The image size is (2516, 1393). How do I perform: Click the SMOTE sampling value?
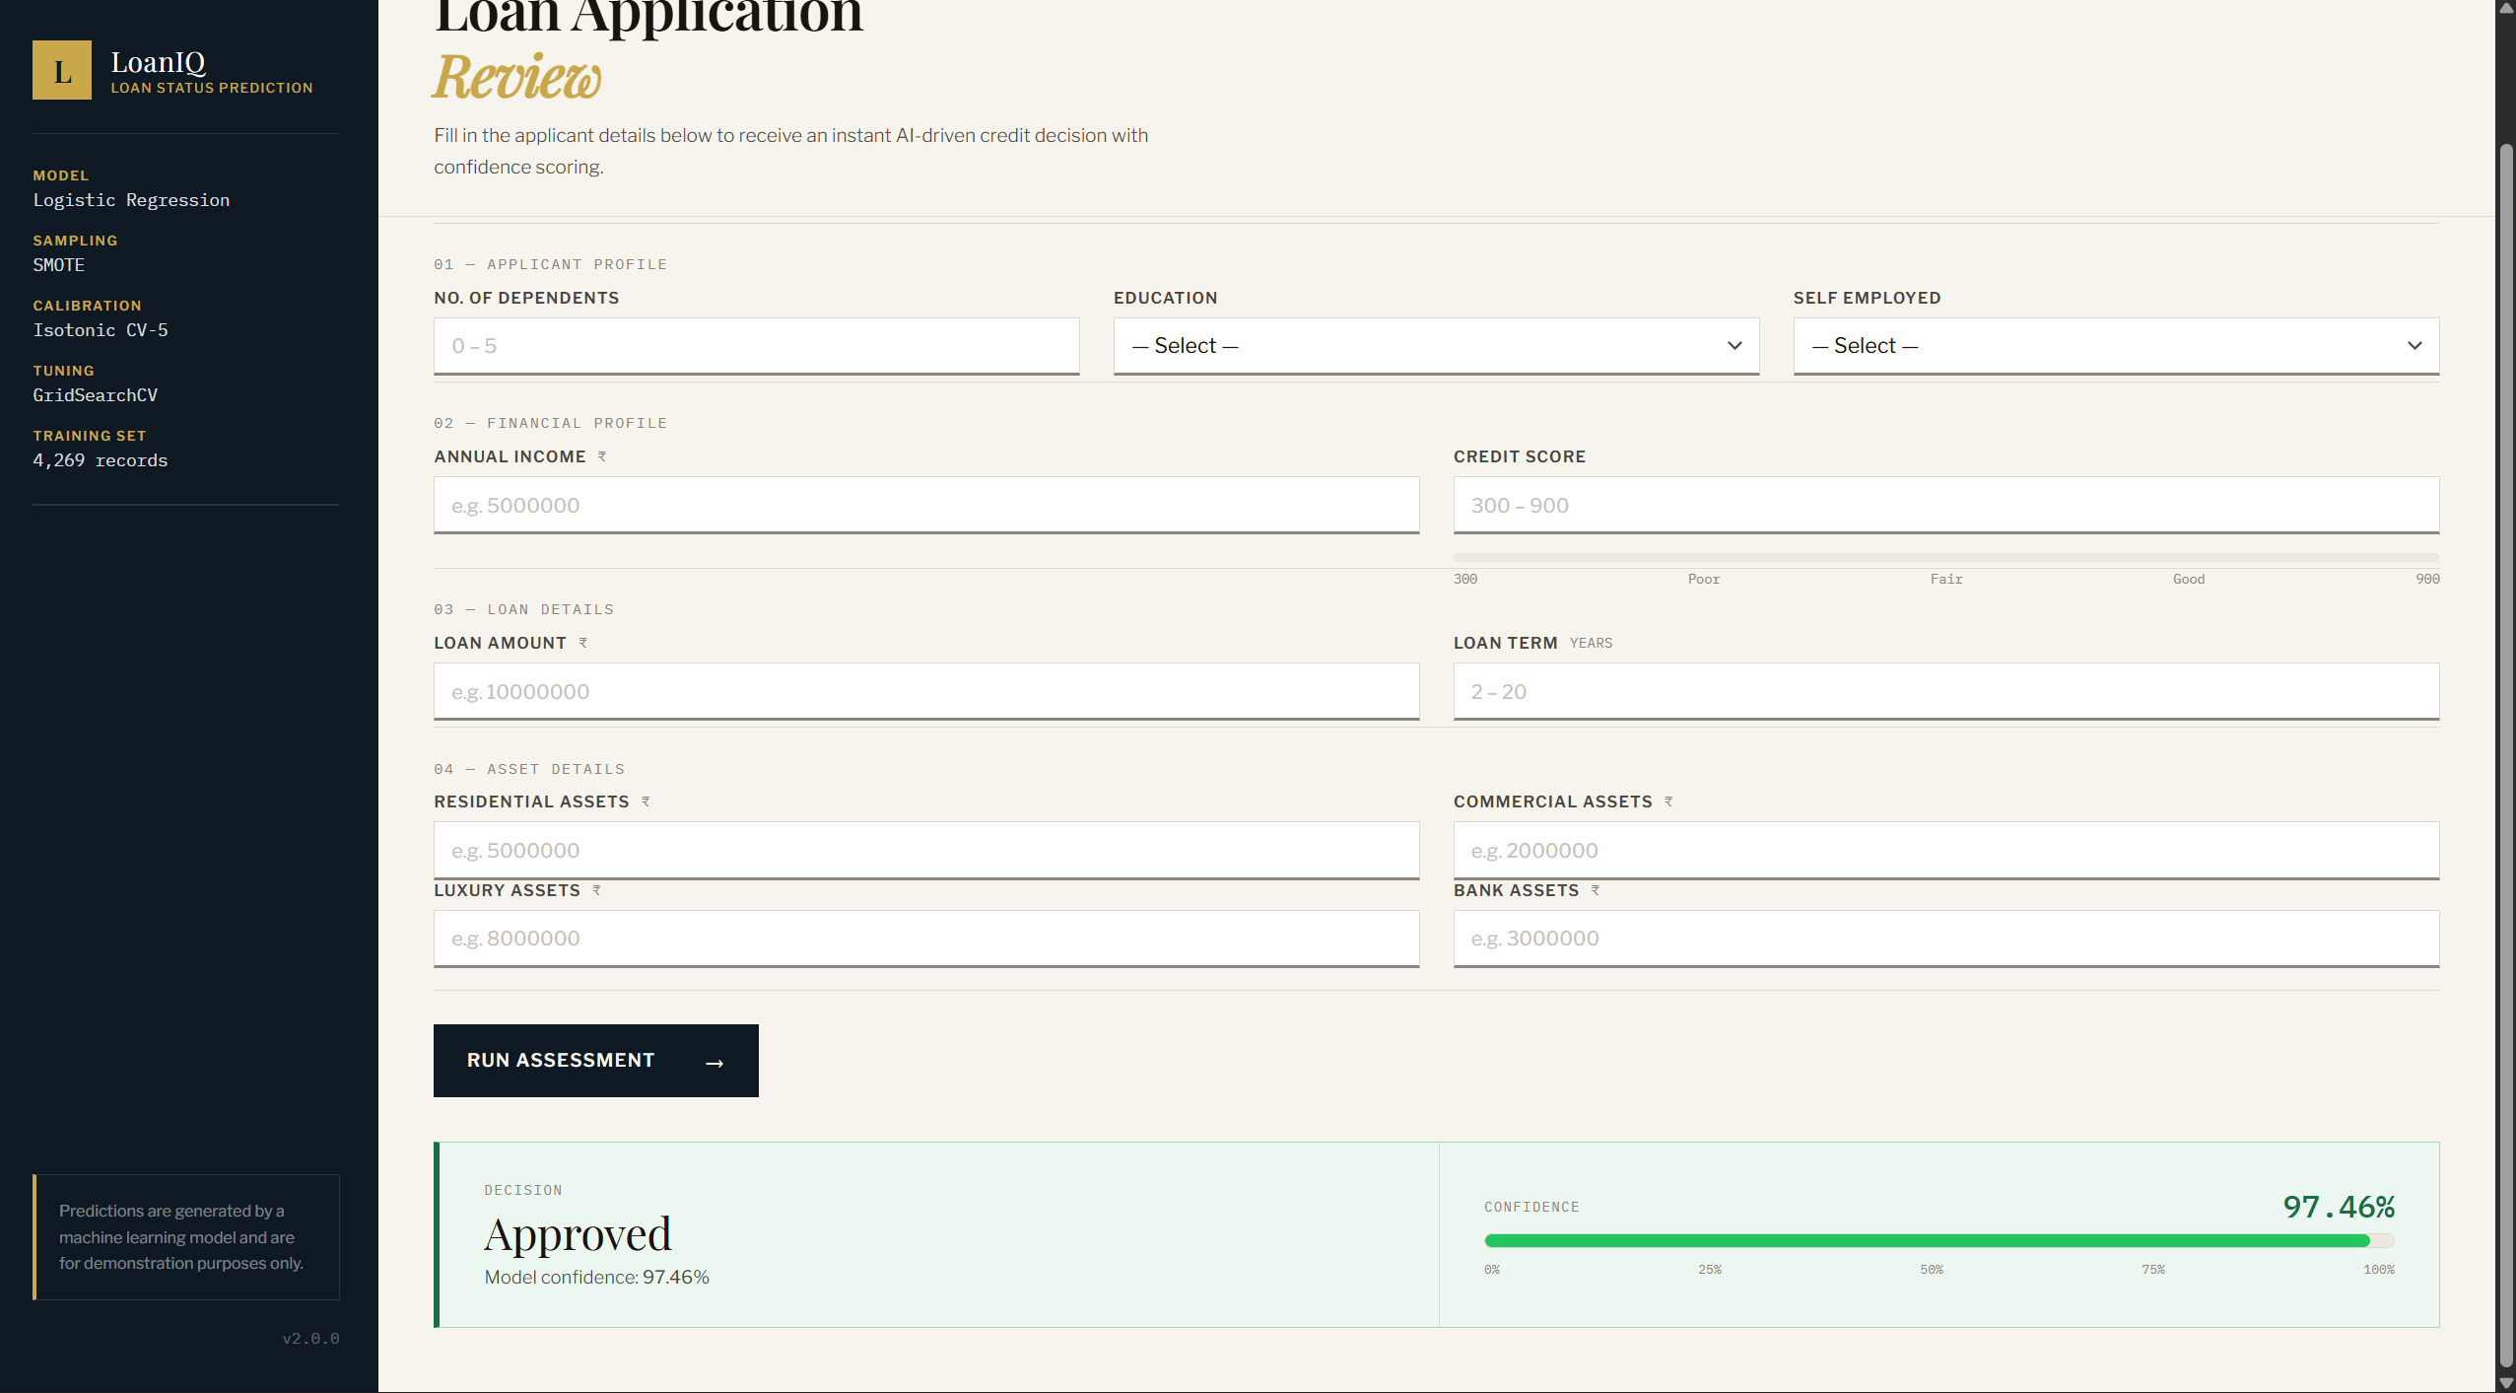[59, 265]
